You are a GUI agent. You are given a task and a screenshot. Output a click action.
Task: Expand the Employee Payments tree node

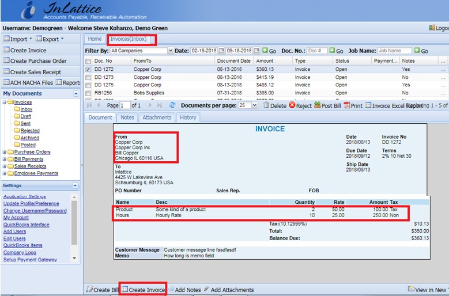4,173
